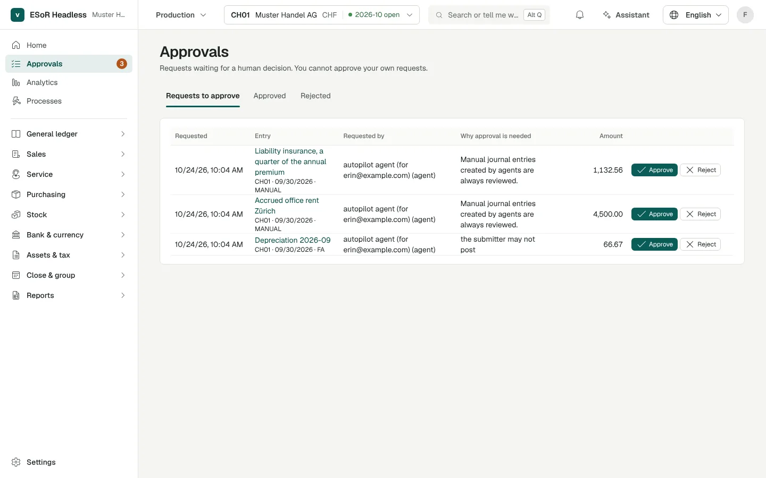Click the 'the submitter may not post' reason
Viewport: 766px width, 478px height.
[x=498, y=244]
